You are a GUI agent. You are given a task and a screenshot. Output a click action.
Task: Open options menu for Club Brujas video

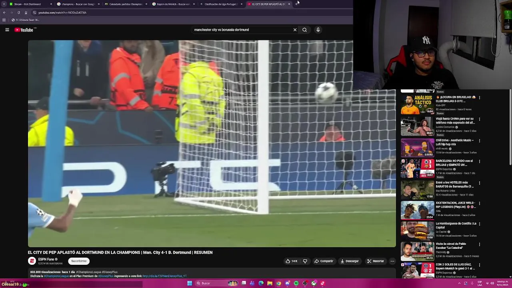point(479,98)
